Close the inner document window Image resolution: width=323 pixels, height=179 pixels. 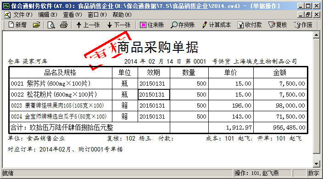pos(316,15)
